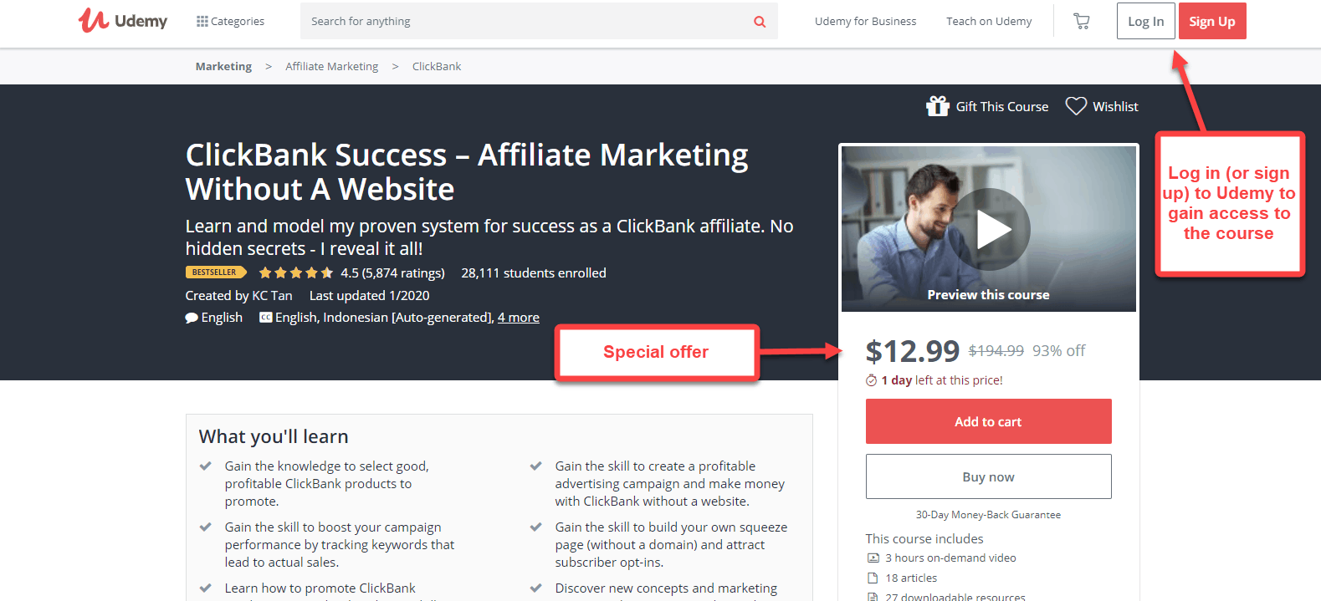Click the five-star rating
Viewport: 1321px width, 601px height.
tap(296, 273)
